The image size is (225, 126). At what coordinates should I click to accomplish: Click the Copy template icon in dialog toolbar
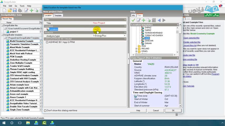tap(149, 20)
